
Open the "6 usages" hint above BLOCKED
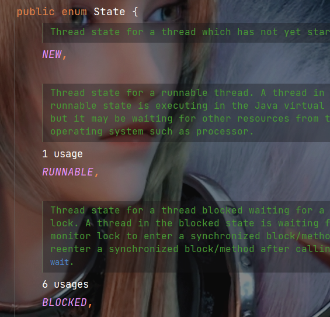(65, 284)
